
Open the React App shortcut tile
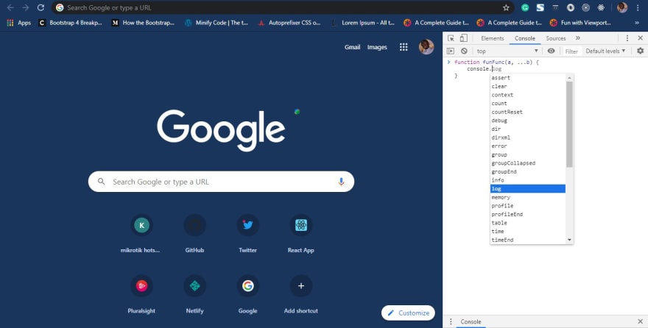(301, 234)
